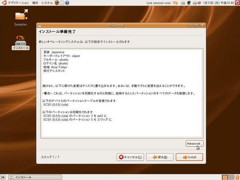Click the キャンセル button
This screenshot has height=180, width=240.
coord(130,157)
